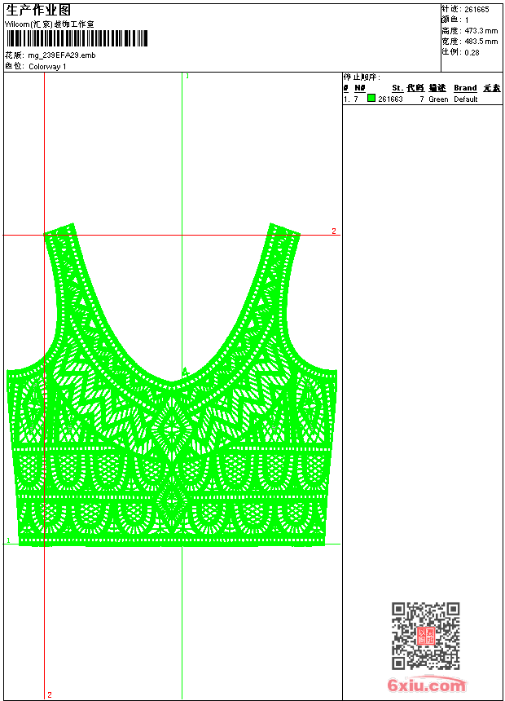The width and height of the screenshot is (505, 701).
Task: Click the green color swatch for stop 1
Action: click(x=371, y=99)
